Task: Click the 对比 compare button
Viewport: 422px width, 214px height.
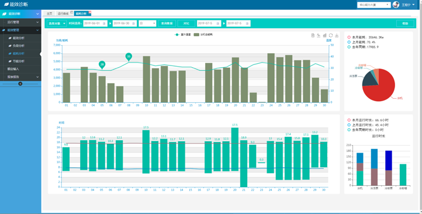Action: point(186,23)
